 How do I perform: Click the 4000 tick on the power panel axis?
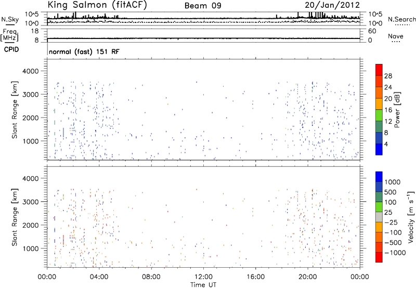[x=30, y=71]
